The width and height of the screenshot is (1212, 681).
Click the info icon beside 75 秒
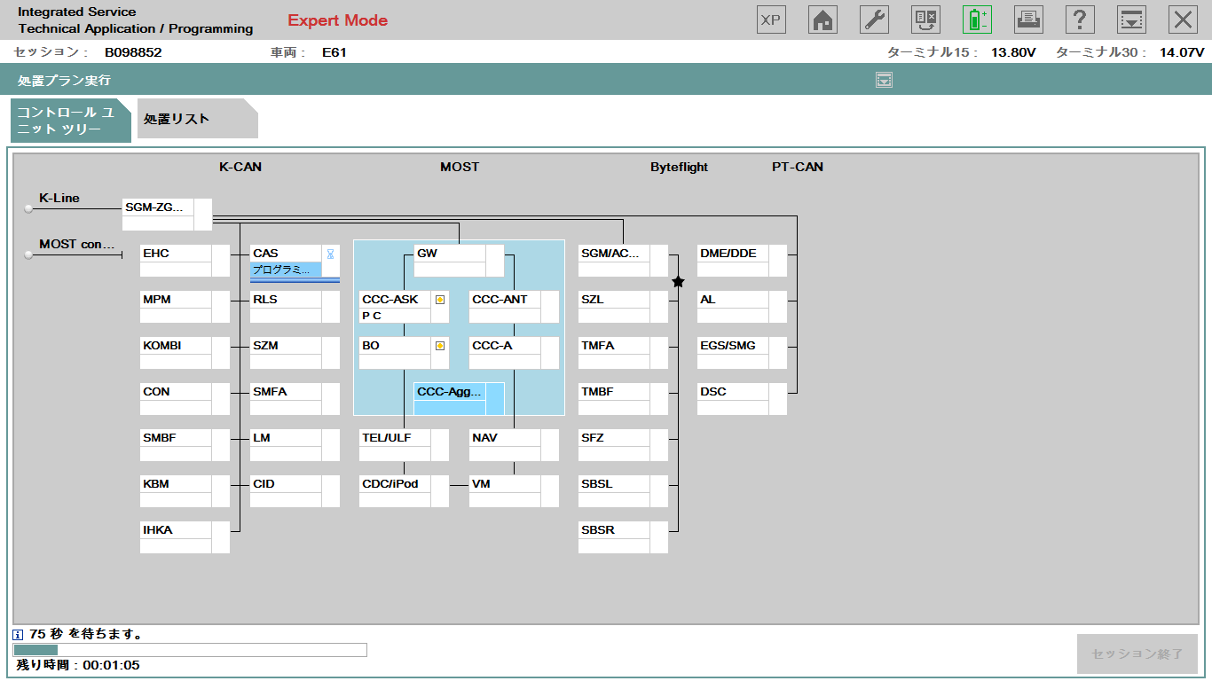coord(19,635)
